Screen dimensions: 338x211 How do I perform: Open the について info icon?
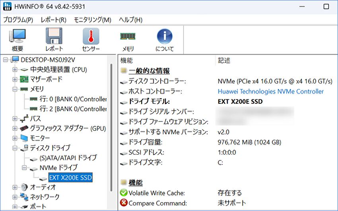click(x=165, y=40)
